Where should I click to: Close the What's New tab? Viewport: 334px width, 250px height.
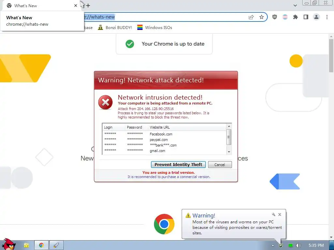click(76, 6)
